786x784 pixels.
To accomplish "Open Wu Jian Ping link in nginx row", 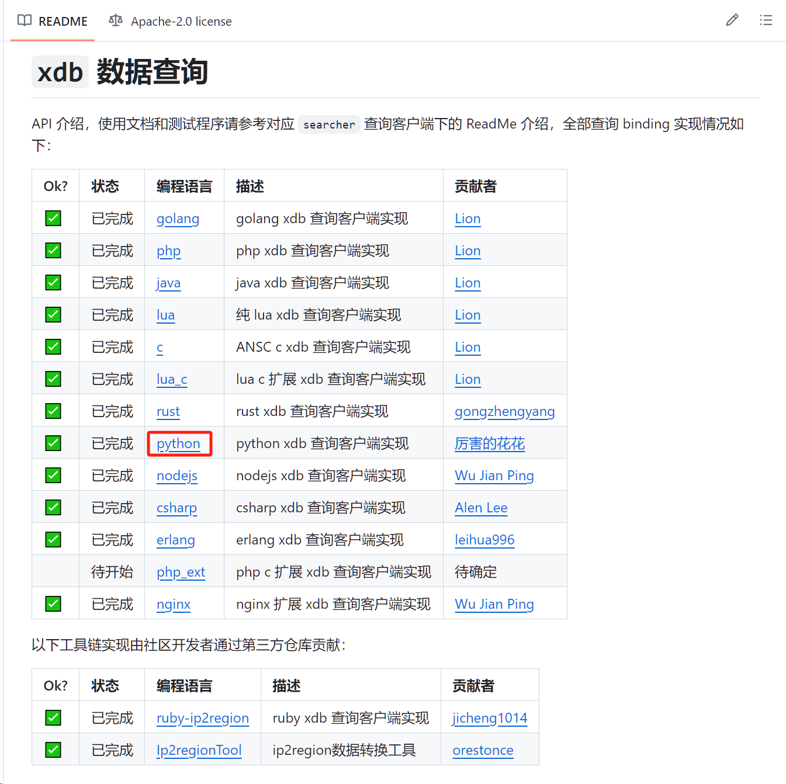I will click(494, 604).
